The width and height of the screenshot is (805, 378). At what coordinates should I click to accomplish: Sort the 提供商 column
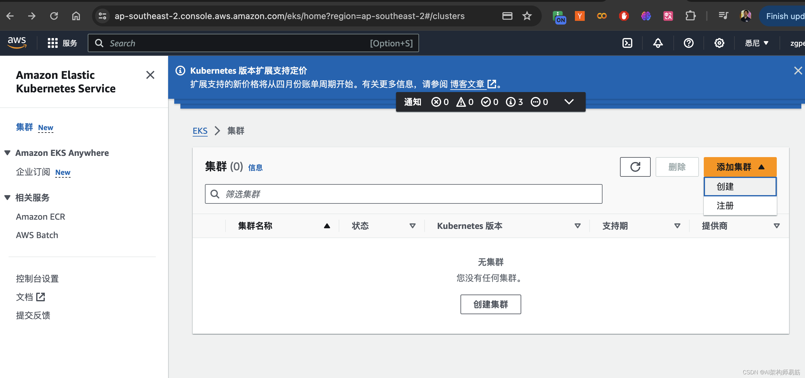coord(776,226)
